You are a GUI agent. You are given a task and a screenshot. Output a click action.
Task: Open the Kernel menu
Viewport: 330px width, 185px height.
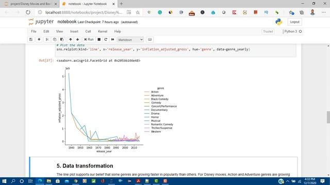[103, 31]
